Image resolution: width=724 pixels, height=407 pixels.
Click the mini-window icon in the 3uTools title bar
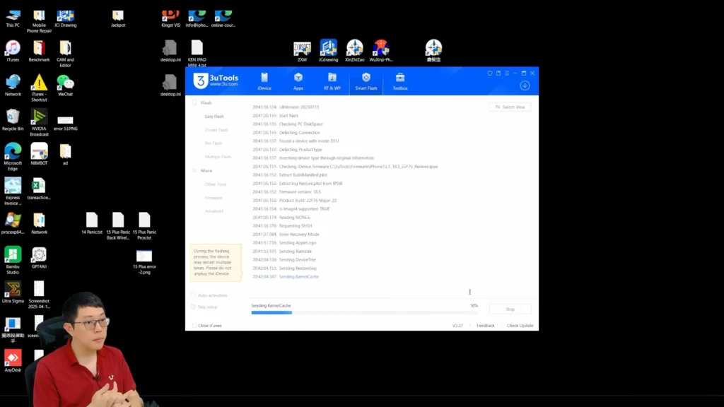(498, 73)
